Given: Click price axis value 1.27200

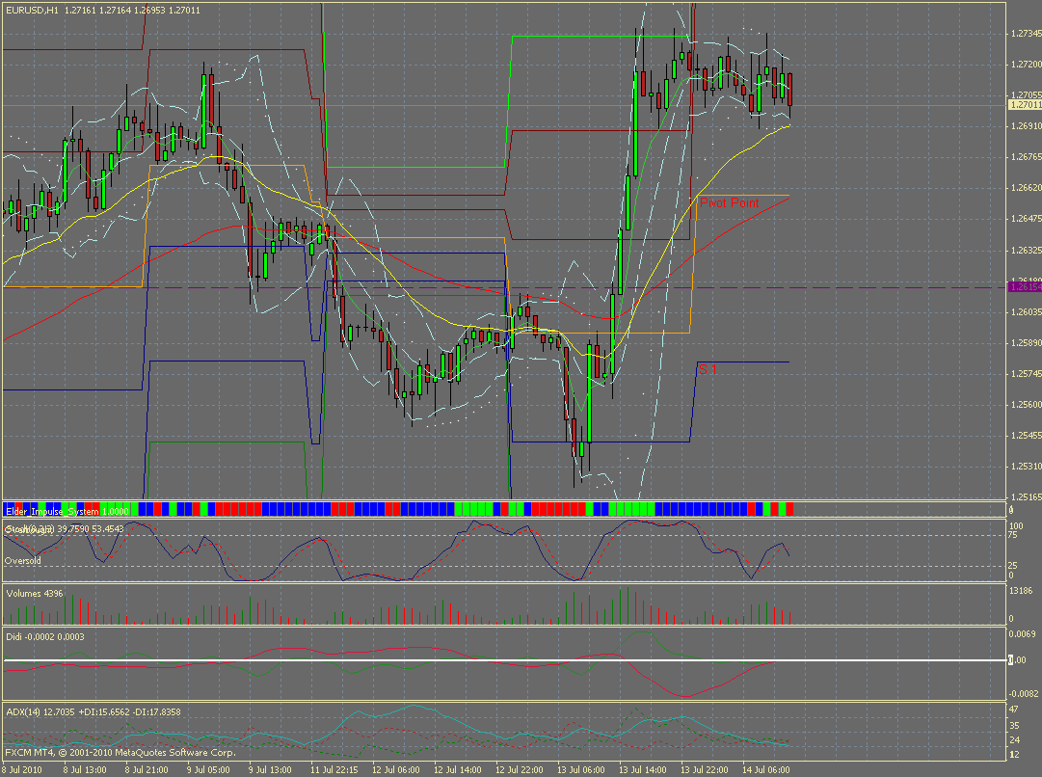Looking at the screenshot, I should coord(1026,65).
